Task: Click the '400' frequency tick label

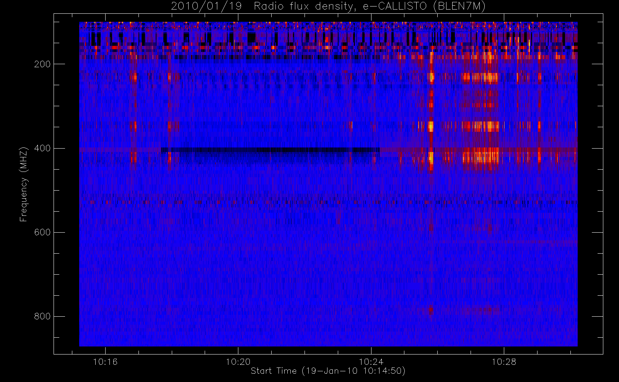Action: point(42,148)
